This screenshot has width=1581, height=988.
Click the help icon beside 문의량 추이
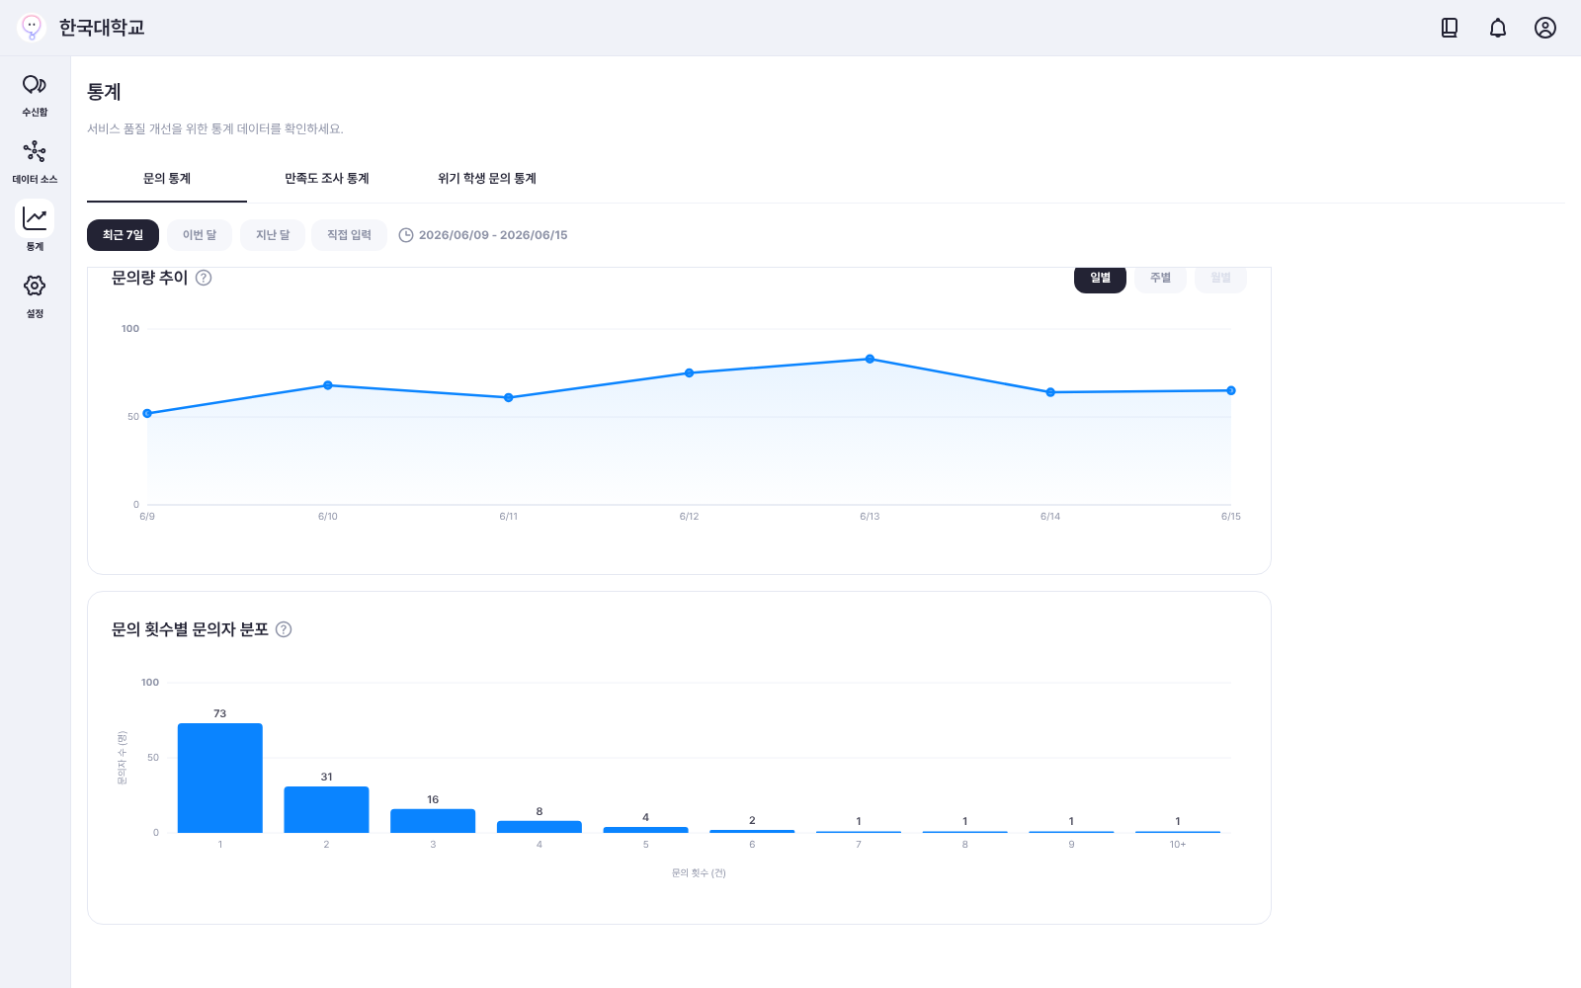coord(204,278)
